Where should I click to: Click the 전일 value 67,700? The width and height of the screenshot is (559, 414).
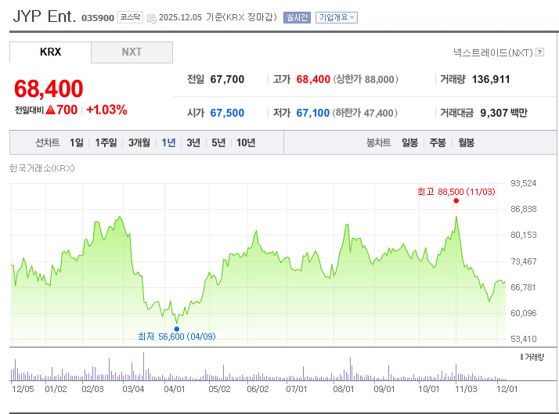tap(227, 79)
